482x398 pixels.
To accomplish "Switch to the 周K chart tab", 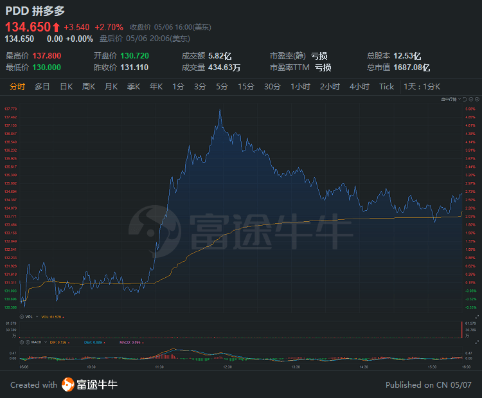I will coord(89,87).
